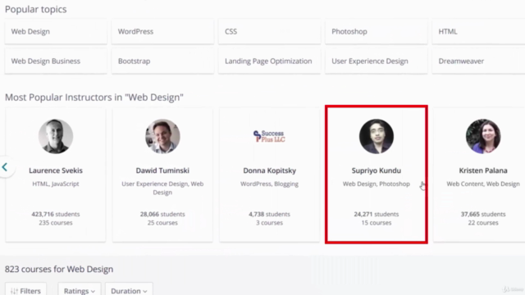This screenshot has width=525, height=295.
Task: Expand the Ratings dropdown
Action: tap(80, 289)
